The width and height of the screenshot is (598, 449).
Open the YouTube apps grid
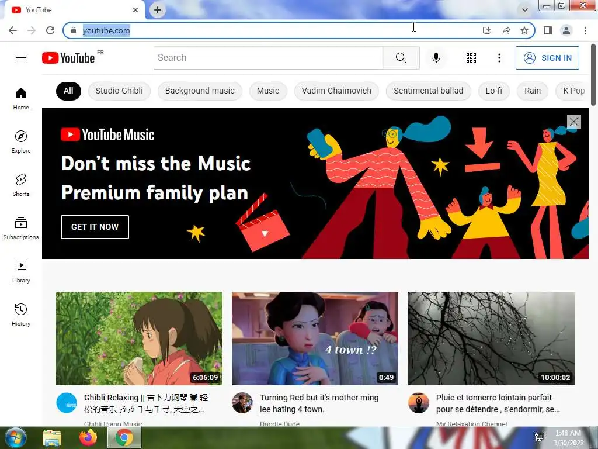pos(471,58)
